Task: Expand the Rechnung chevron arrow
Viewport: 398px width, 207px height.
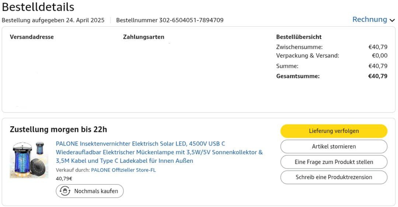Action: tap(392, 20)
